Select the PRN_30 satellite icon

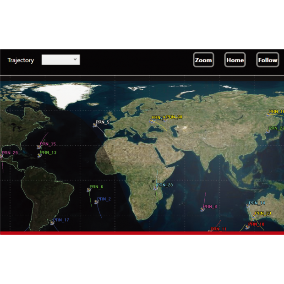tap(164, 120)
